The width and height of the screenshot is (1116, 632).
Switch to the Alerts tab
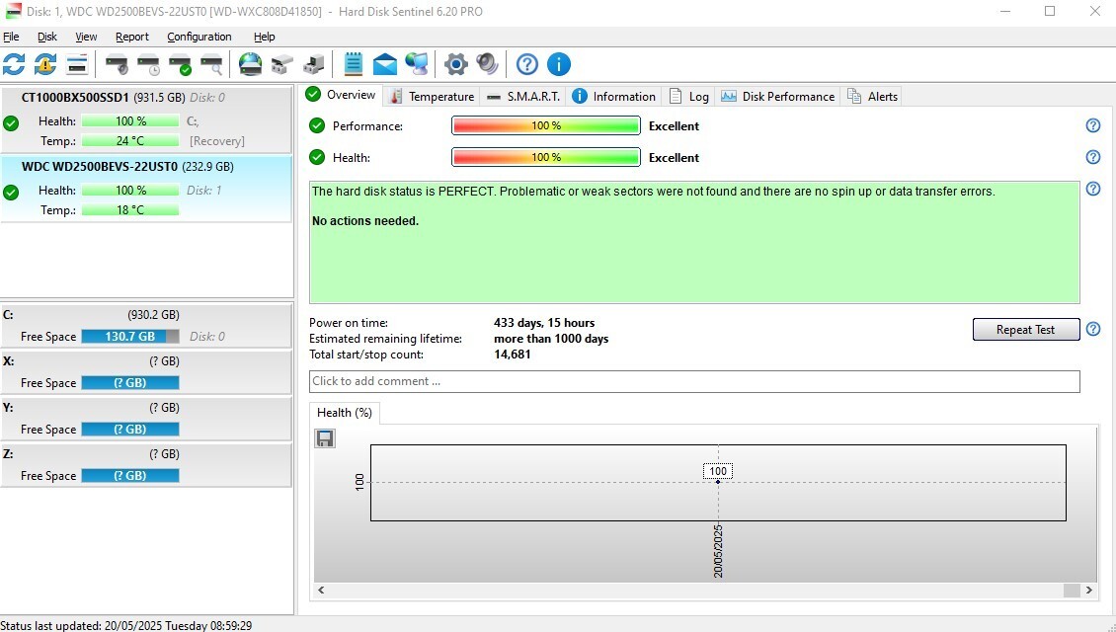[872, 96]
